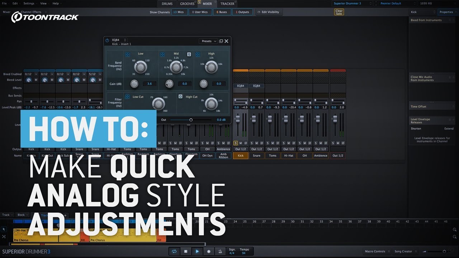
Task: Click the Mid band gain knob
Action: (169, 84)
